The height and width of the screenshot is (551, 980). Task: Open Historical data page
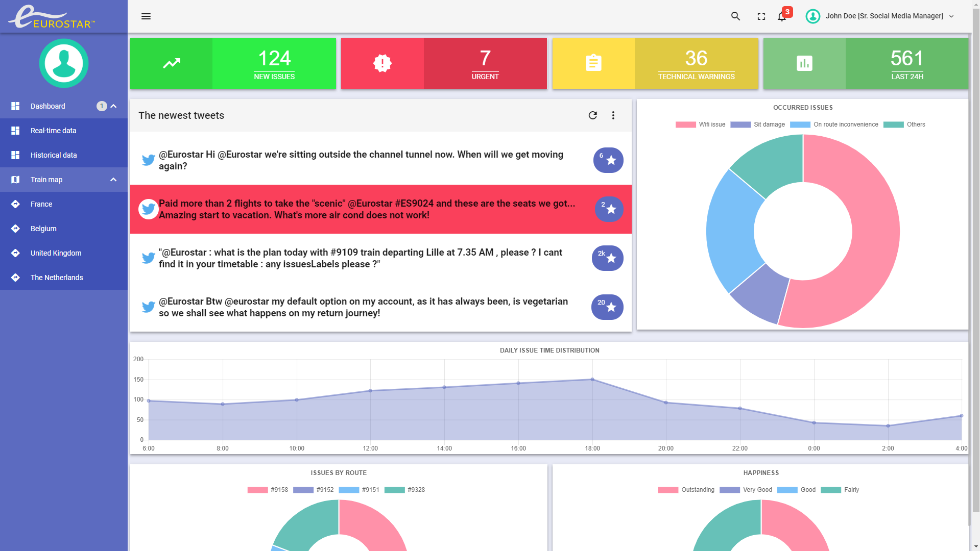(64, 155)
